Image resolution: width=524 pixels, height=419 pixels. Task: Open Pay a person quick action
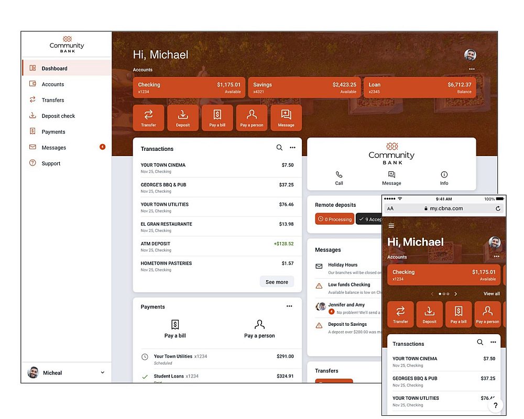pyautogui.click(x=252, y=117)
